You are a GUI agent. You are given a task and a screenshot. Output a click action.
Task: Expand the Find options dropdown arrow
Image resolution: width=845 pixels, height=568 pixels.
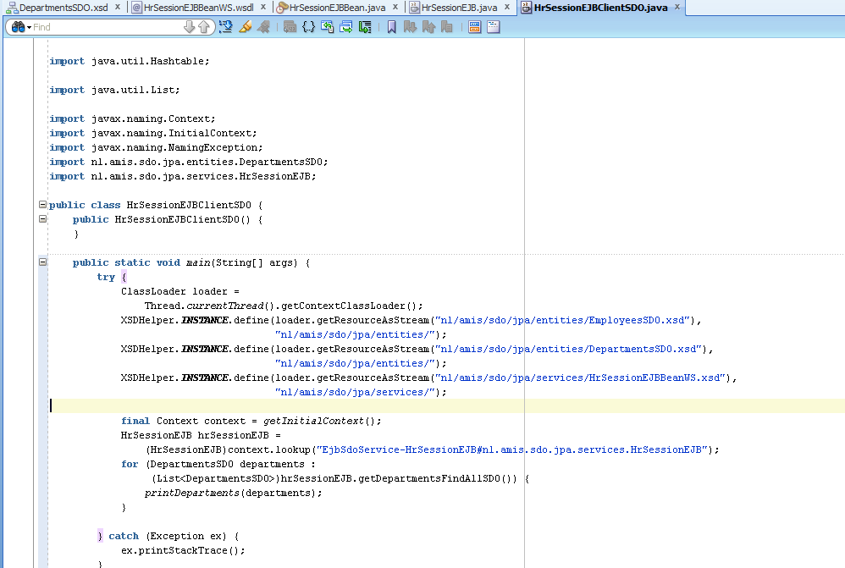[x=28, y=26]
